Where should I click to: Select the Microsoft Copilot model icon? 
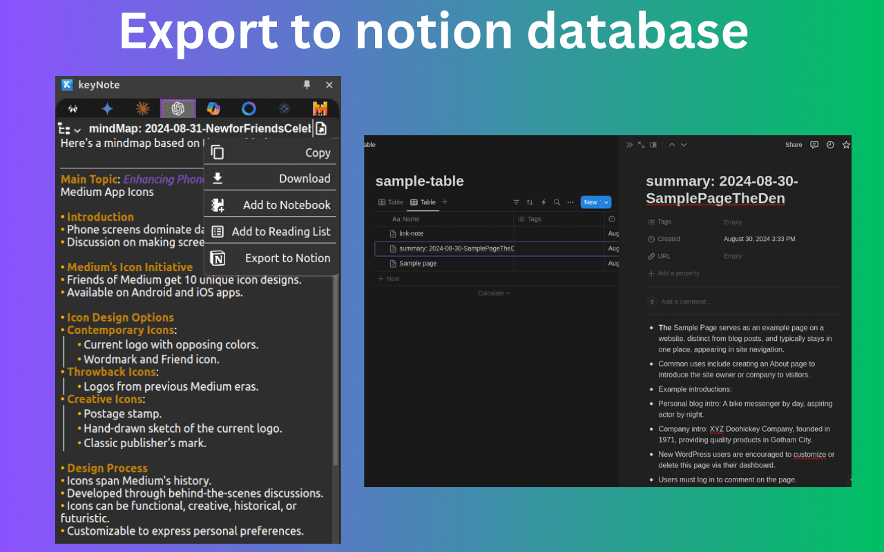tap(213, 108)
